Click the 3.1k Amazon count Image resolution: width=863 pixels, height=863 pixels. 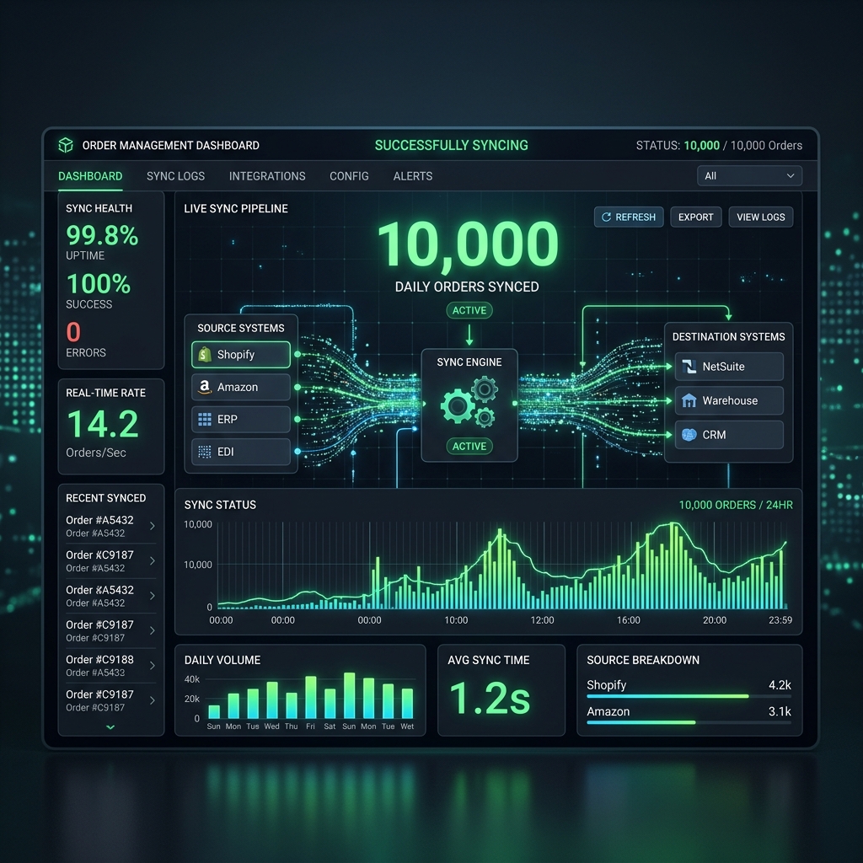[780, 711]
